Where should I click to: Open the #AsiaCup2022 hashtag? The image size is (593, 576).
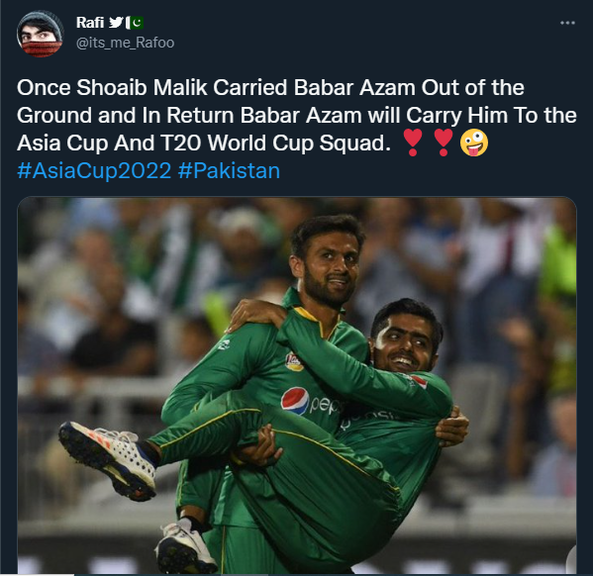pos(94,171)
